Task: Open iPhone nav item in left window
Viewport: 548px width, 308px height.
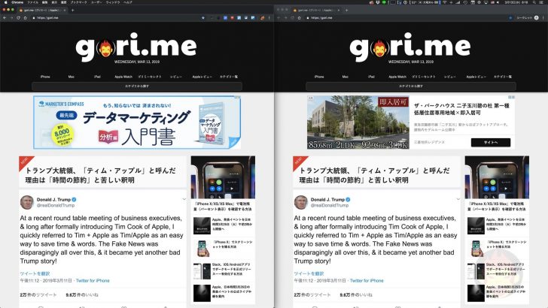Action: point(45,77)
